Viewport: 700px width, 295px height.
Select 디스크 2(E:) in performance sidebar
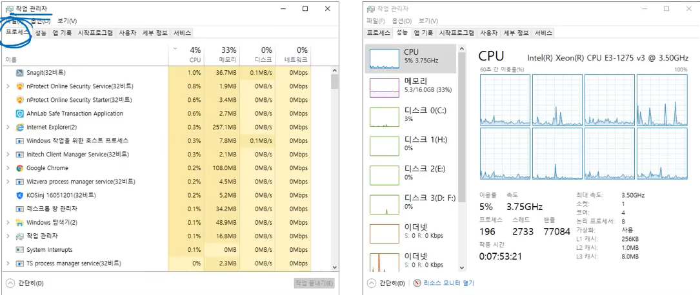pyautogui.click(x=411, y=175)
